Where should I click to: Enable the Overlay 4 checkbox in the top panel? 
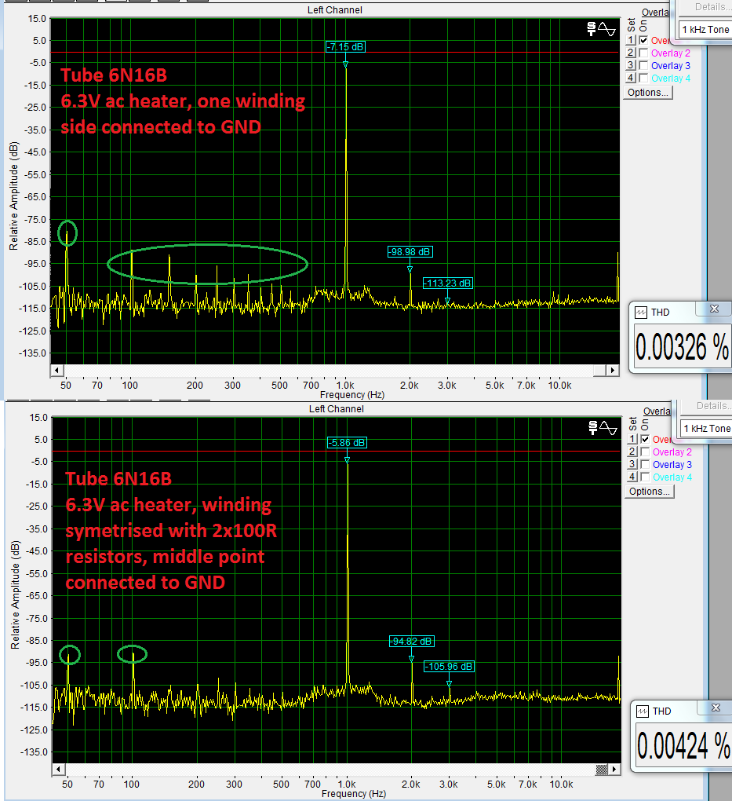tap(643, 78)
